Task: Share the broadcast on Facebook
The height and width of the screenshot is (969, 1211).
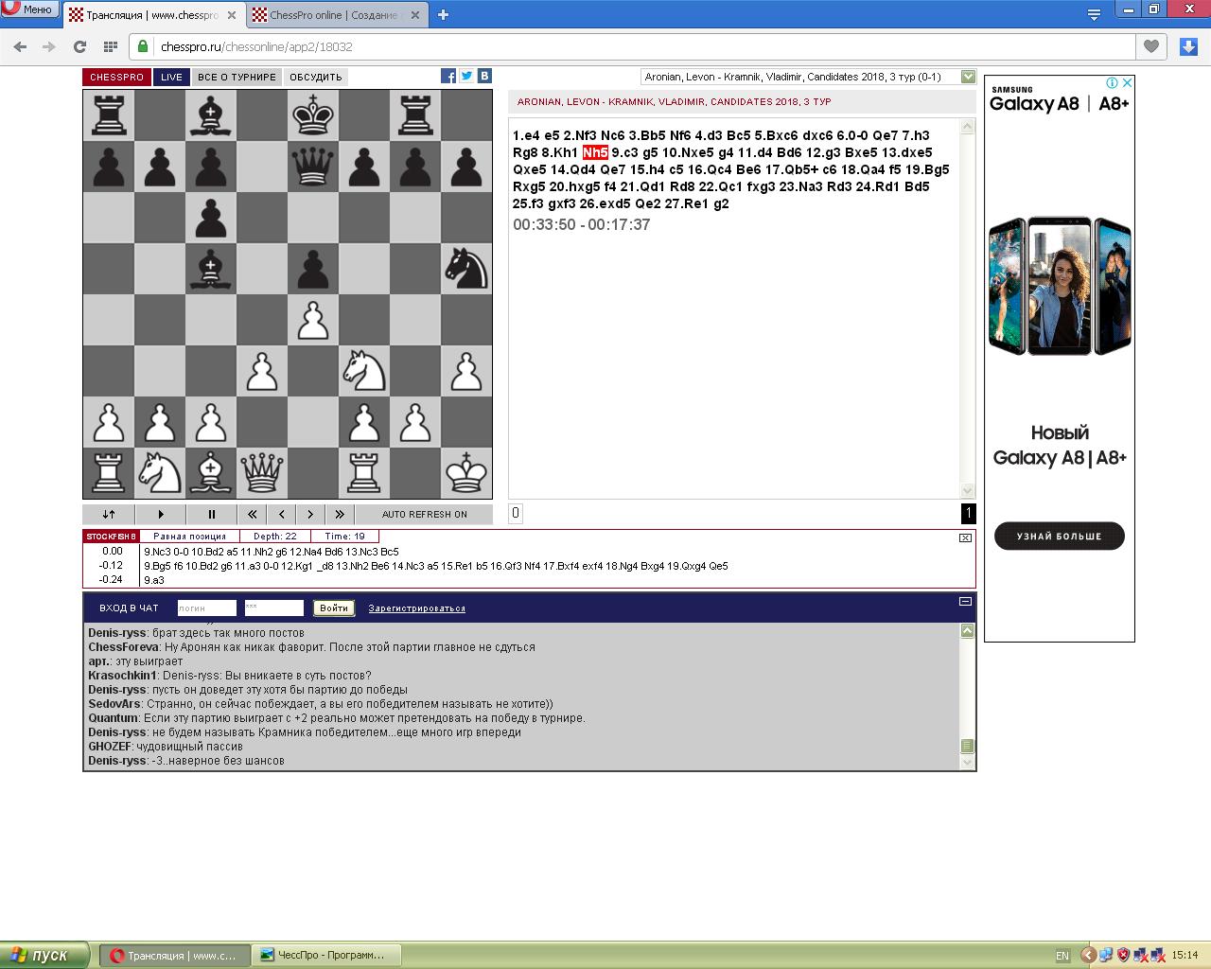Action: click(x=448, y=77)
